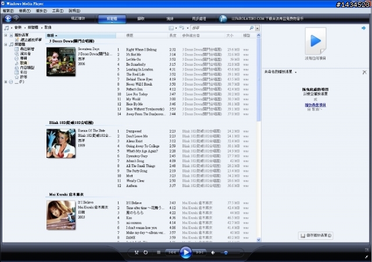Viewport: 372px width, 262px height.
Task: Click the online store info icon
Action: 223,19
